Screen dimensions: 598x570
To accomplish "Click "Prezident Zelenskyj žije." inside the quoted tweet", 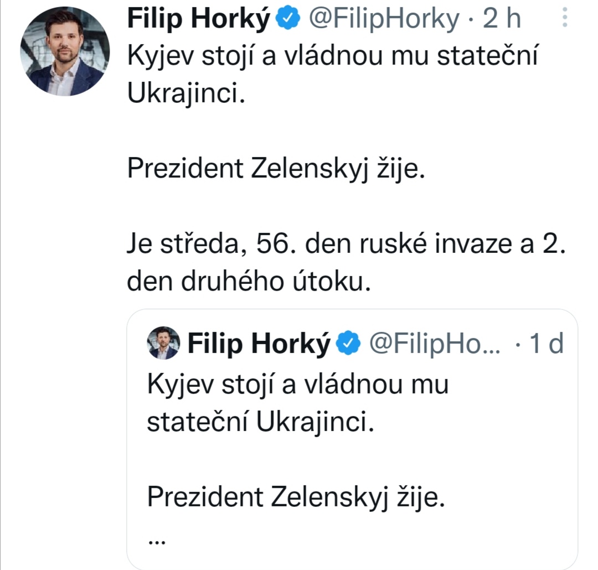I will (296, 498).
